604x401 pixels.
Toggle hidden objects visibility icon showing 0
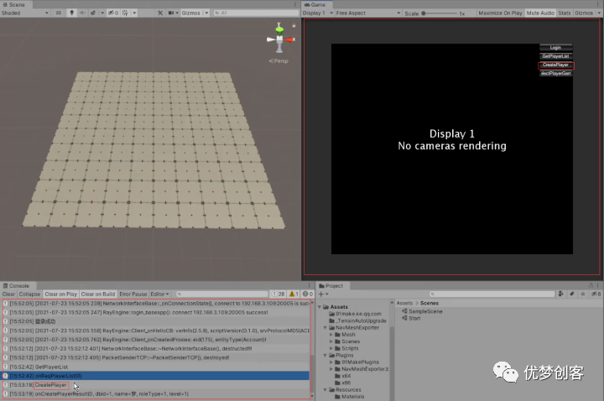point(113,13)
